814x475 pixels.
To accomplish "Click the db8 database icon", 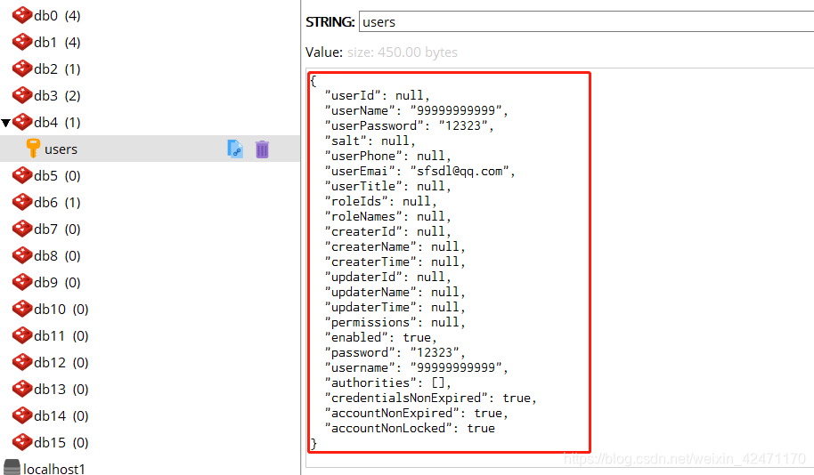I will coord(22,255).
